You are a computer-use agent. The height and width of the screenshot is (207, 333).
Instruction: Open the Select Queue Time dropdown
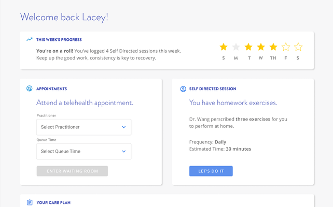click(x=84, y=151)
